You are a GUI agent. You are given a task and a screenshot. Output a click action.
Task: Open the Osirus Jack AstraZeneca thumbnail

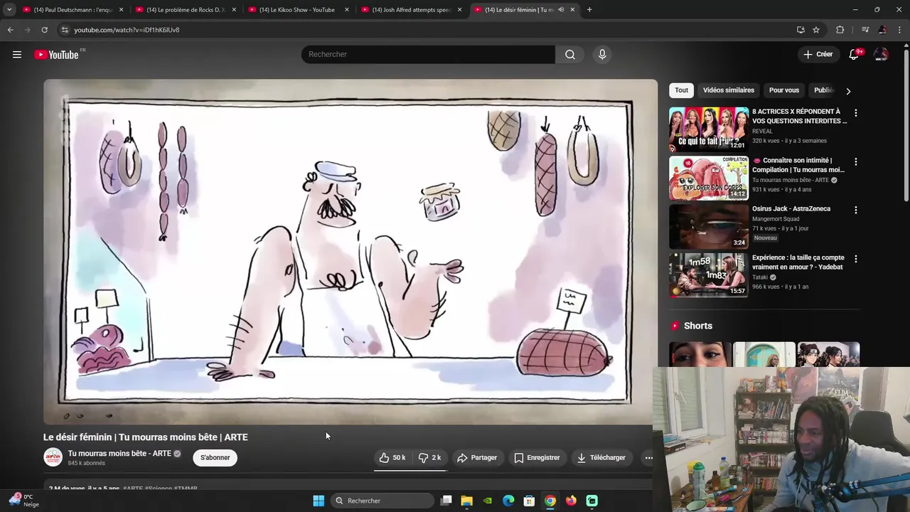pos(709,227)
